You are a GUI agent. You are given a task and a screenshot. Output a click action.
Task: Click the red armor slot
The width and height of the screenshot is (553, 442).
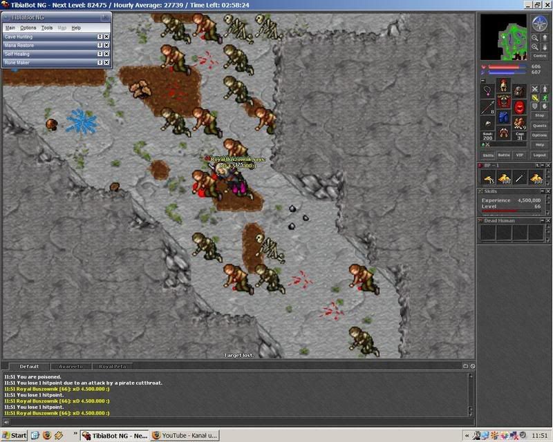503,102
